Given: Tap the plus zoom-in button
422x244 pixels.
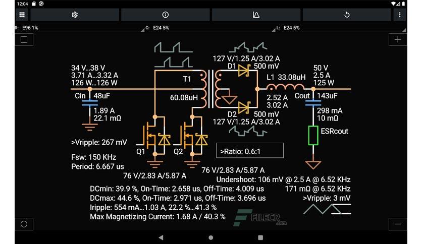Looking at the screenshot, I should click(x=397, y=39).
